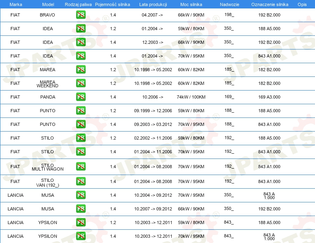This screenshot has width=315, height=243.
Task: Click engine code 192 B2.000 in BRAVO row
Action: pyautogui.click(x=269, y=15)
